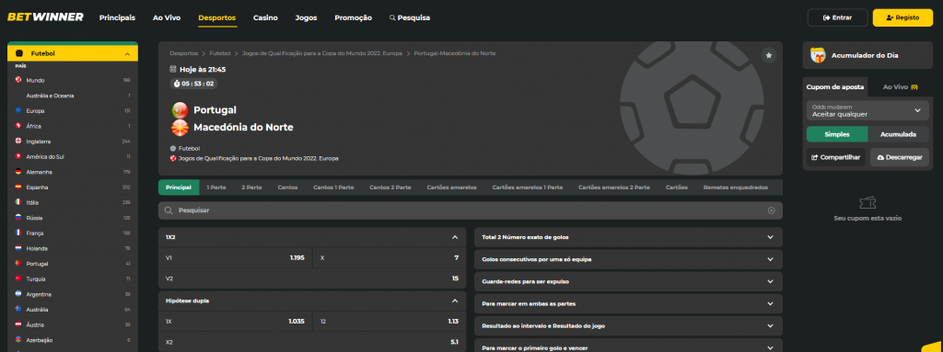The image size is (943, 352).
Task: Click the magnifier icon in market search
Action: click(x=169, y=210)
